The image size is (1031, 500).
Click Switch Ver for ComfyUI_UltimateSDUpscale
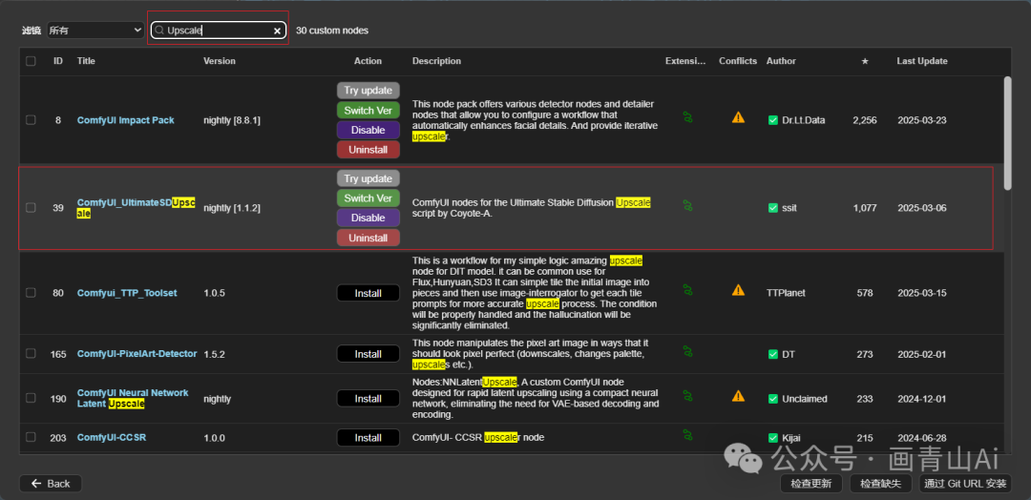(x=368, y=198)
